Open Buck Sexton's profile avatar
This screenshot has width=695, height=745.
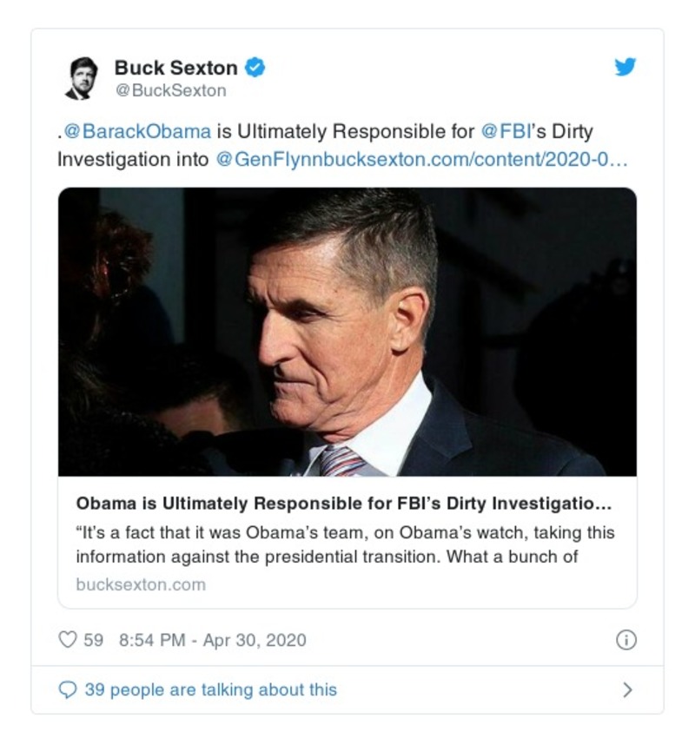(x=82, y=77)
